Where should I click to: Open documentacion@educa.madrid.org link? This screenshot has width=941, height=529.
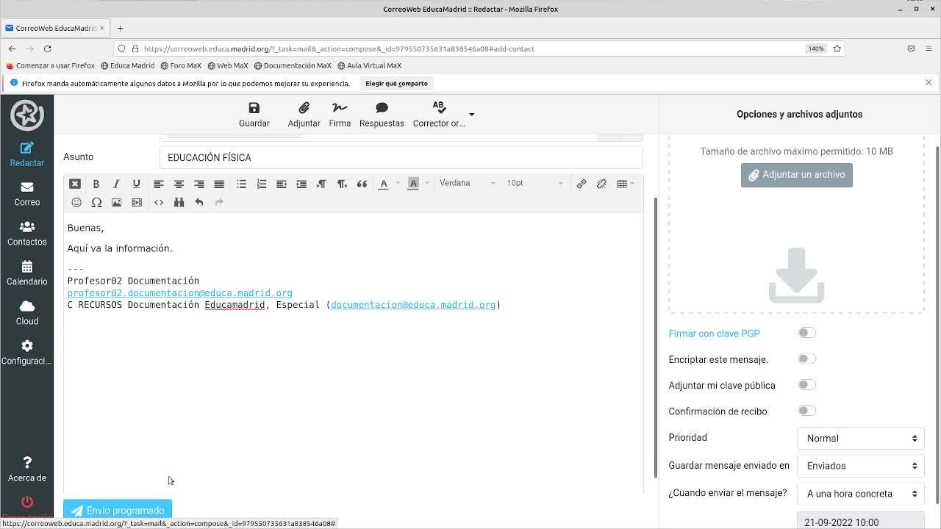(413, 304)
